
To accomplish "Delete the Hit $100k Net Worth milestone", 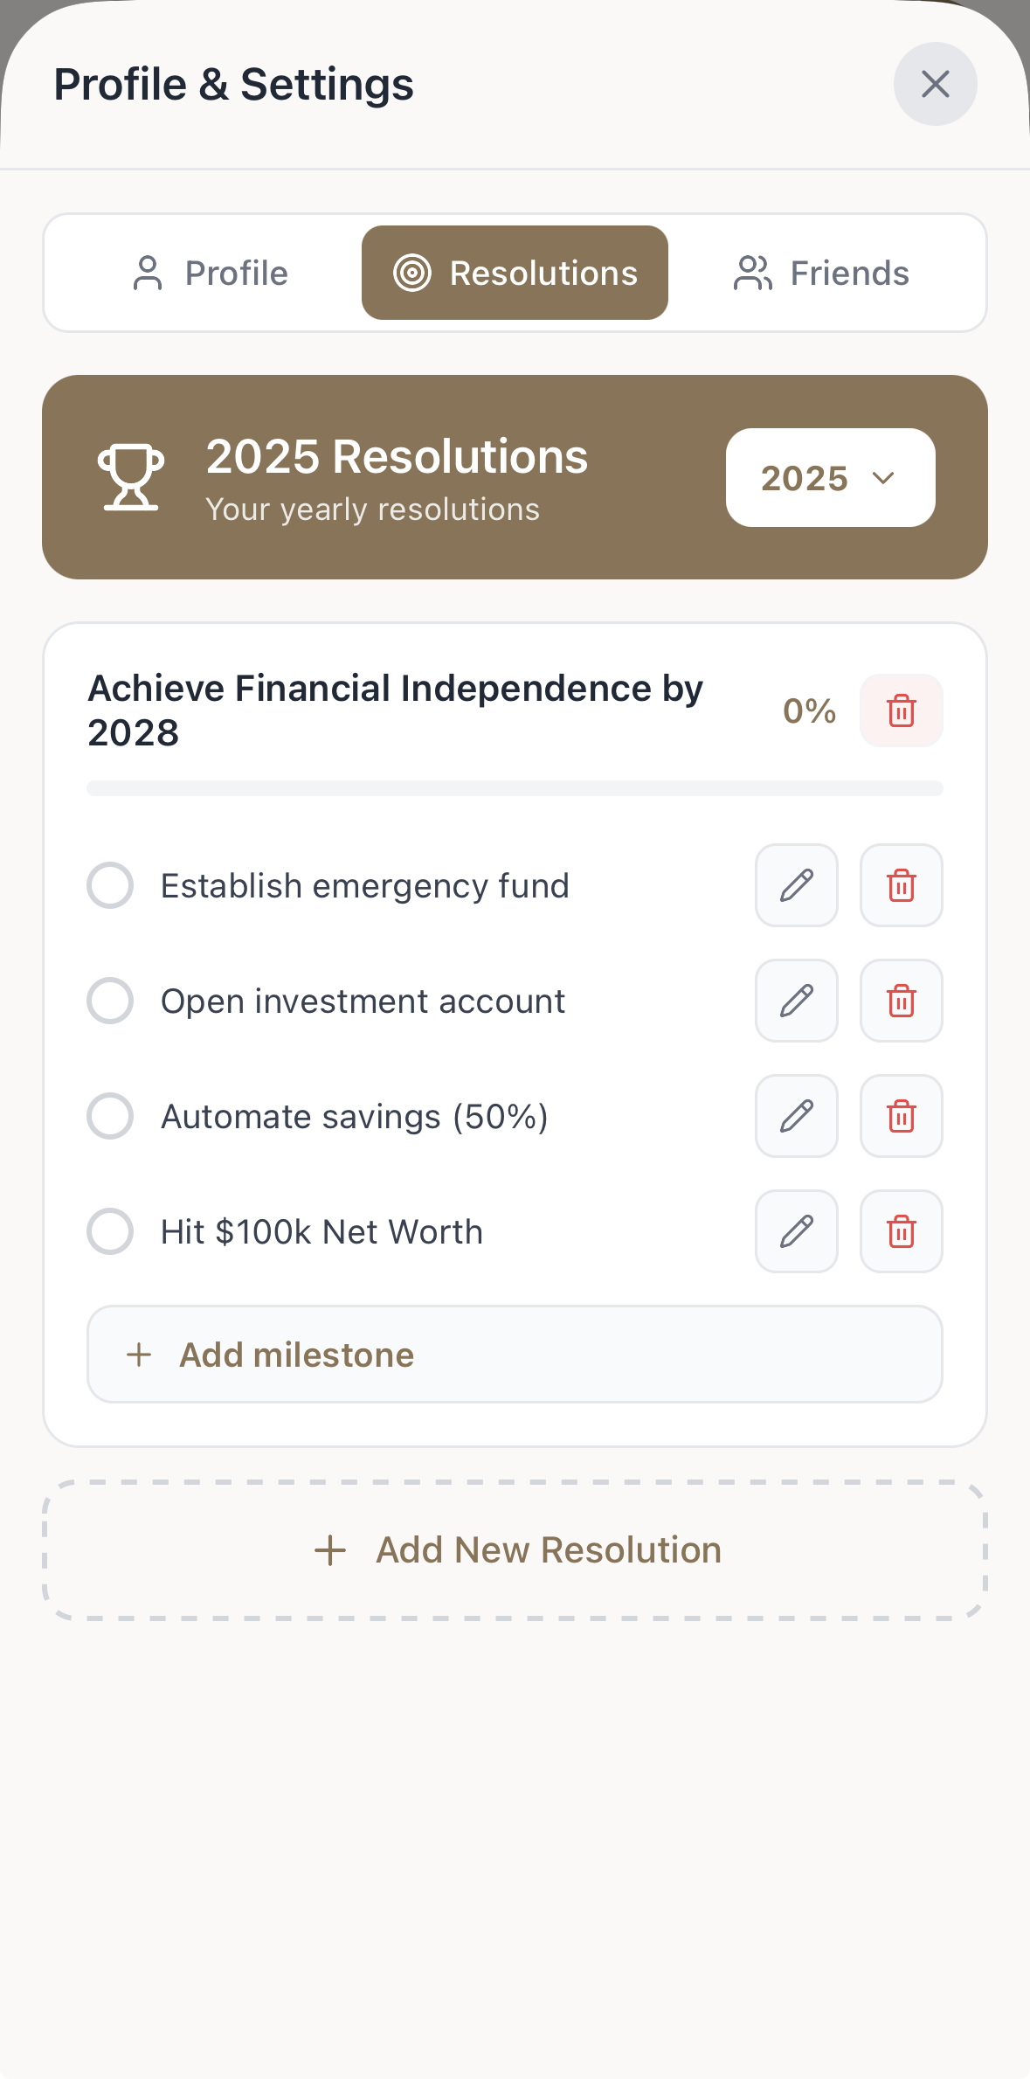I will tap(901, 1231).
